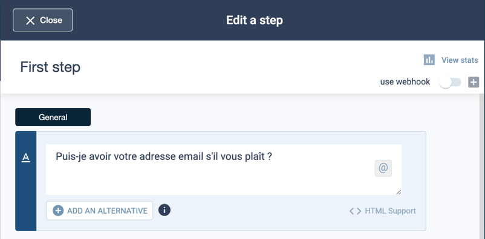Insert a variable with the @ icon

[383, 168]
